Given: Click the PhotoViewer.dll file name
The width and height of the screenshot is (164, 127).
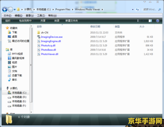Looking at the screenshot, I should pos(50,54).
